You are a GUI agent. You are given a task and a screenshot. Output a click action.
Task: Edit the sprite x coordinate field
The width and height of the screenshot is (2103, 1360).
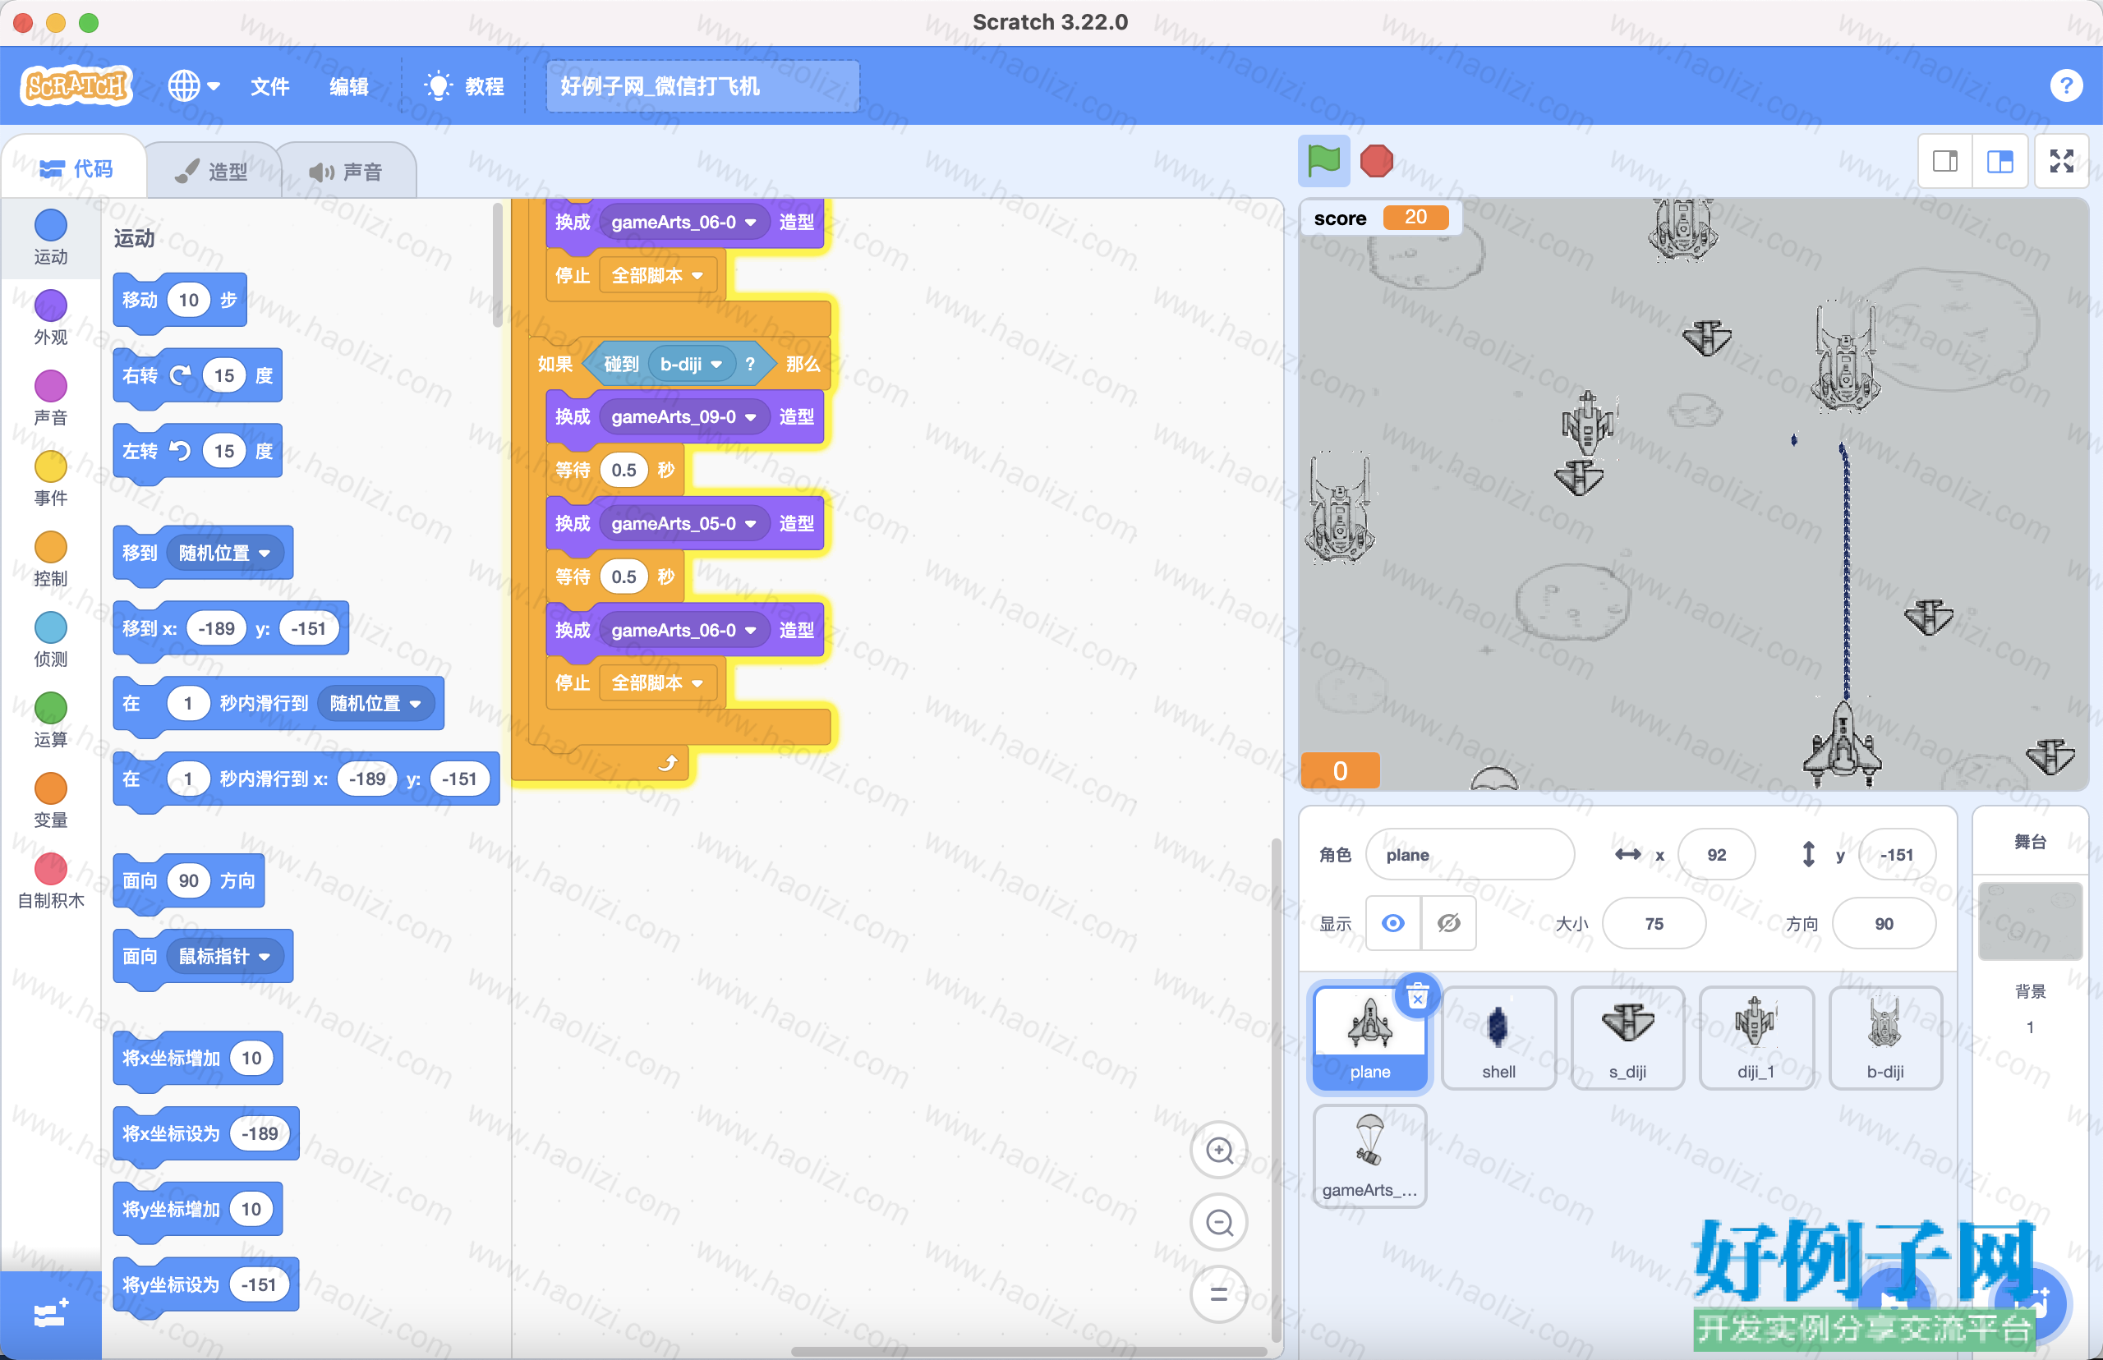[x=1716, y=854]
